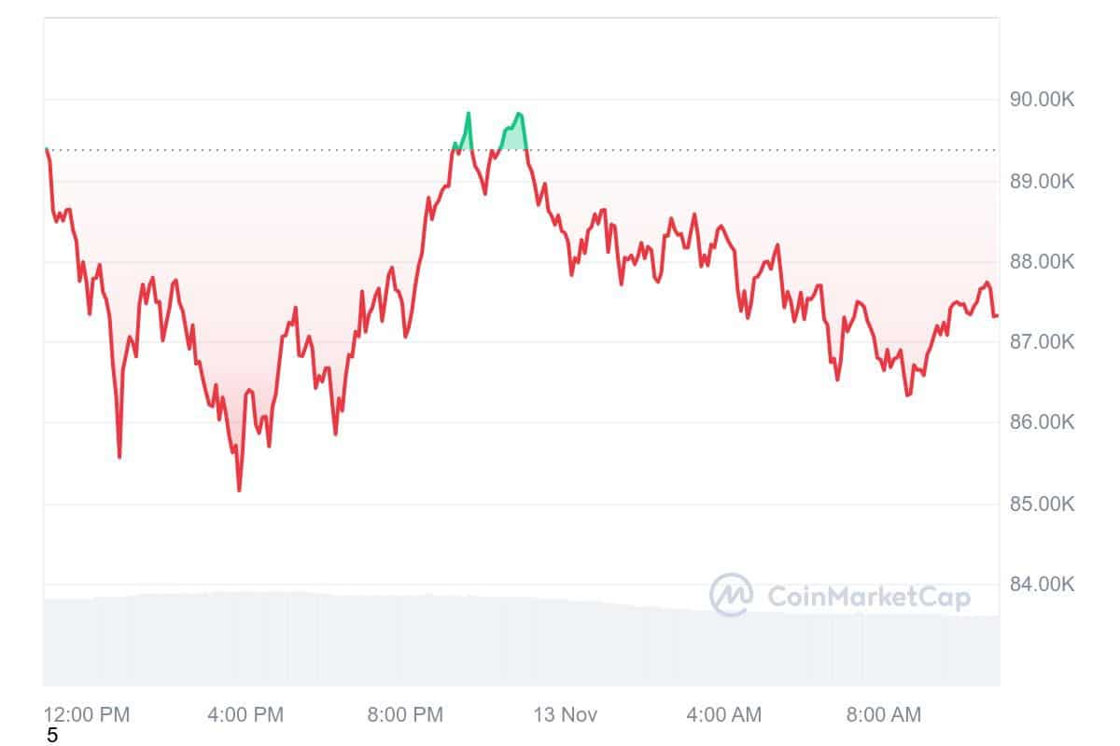1120x746 pixels.
Task: Click the final endpoint of the price line
Action: pyautogui.click(x=997, y=315)
